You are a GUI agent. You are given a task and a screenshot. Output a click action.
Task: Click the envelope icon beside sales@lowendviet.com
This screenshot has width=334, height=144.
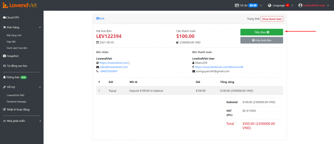98,67
